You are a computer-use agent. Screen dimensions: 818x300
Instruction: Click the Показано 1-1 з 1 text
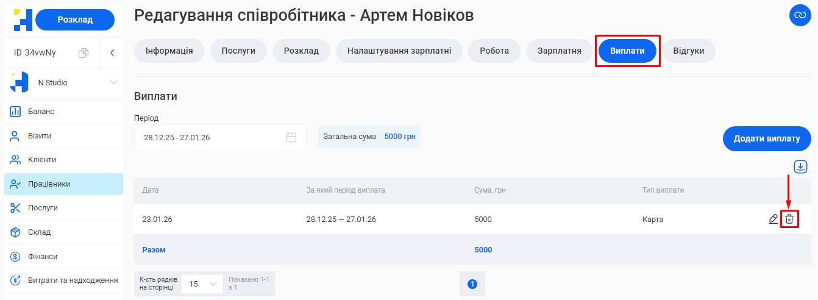249,282
